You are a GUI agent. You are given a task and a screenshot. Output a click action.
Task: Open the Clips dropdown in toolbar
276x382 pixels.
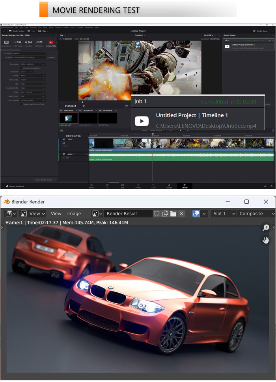tap(43, 31)
